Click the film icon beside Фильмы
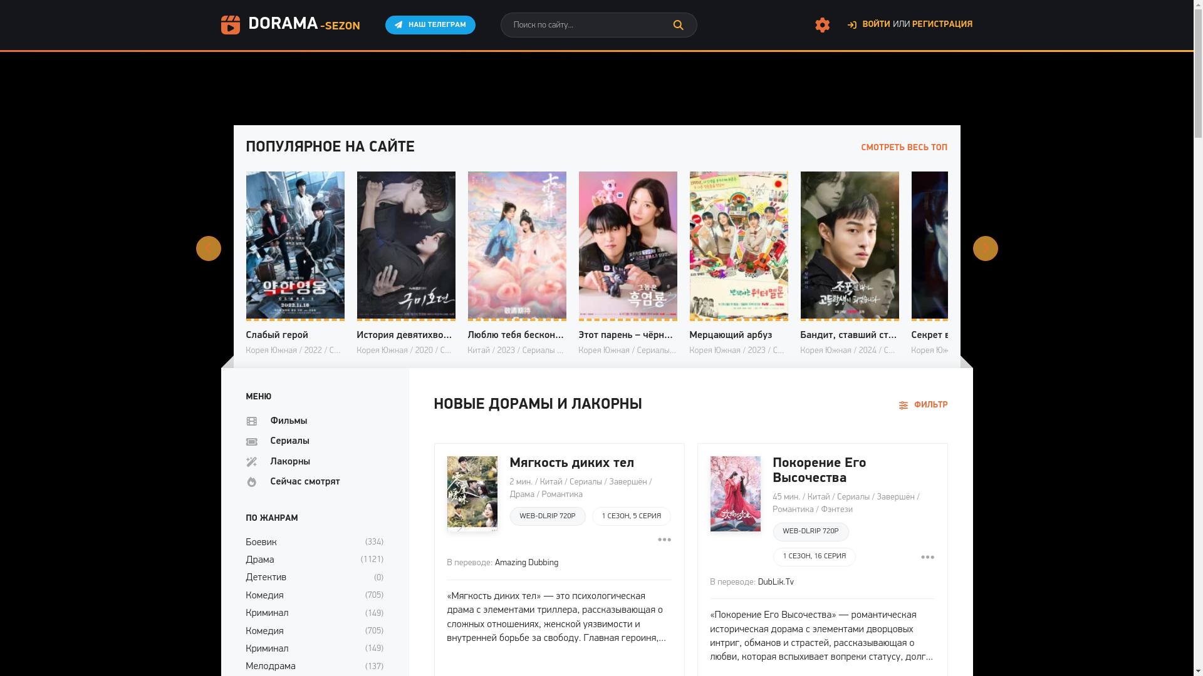1203x676 pixels. click(x=251, y=422)
